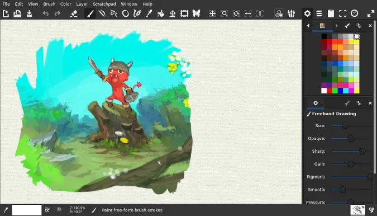377x216 pixels.
Task: Open a file with the Open icon
Action: point(17,14)
